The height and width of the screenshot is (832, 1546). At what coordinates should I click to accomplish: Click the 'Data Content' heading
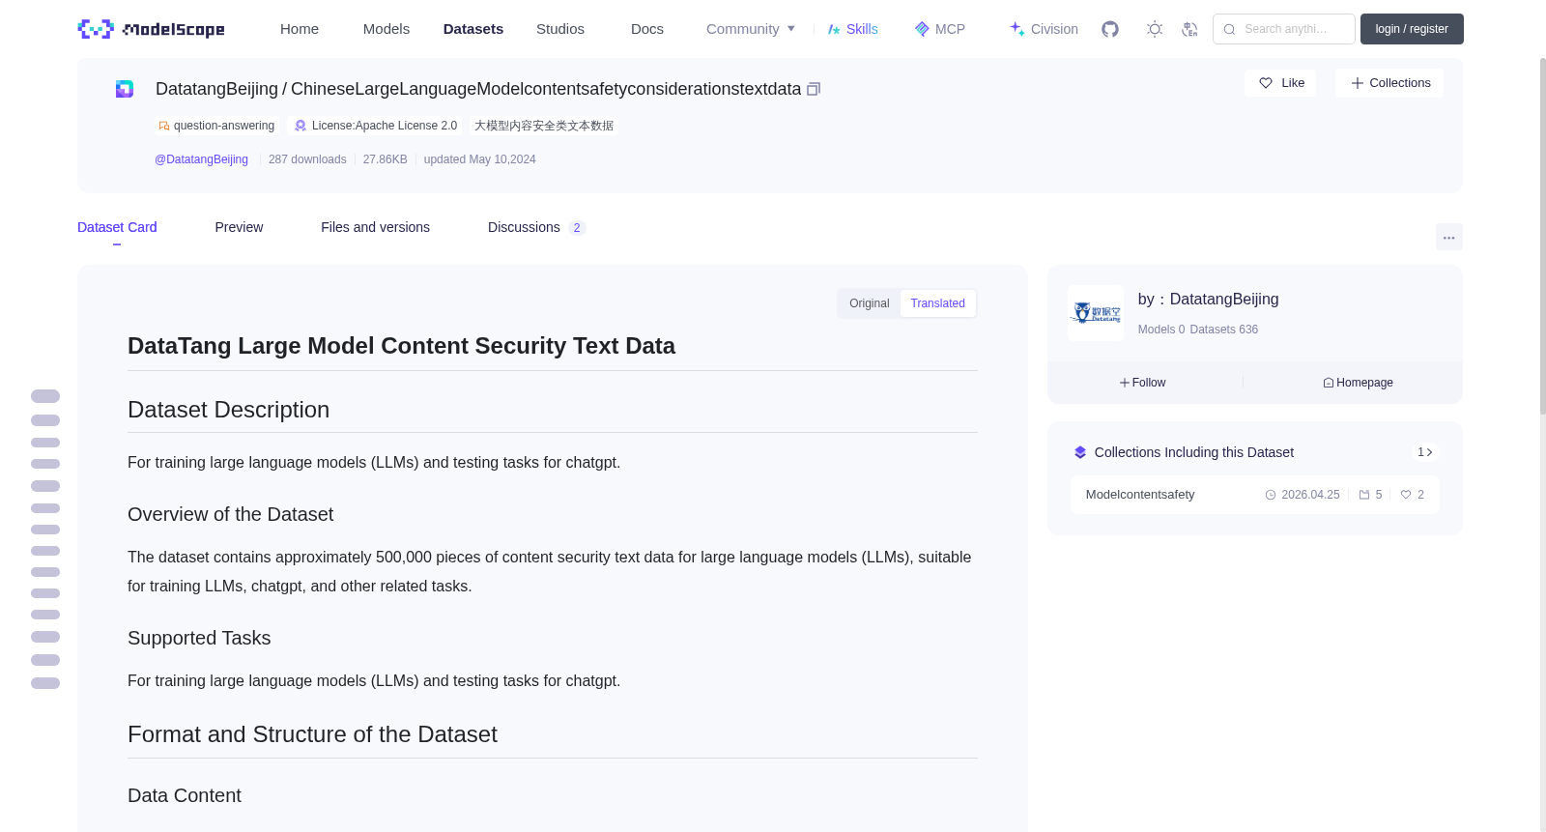185,795
